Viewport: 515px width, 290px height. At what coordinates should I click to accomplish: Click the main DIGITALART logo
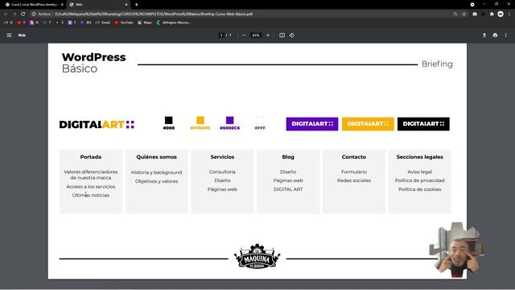(97, 125)
